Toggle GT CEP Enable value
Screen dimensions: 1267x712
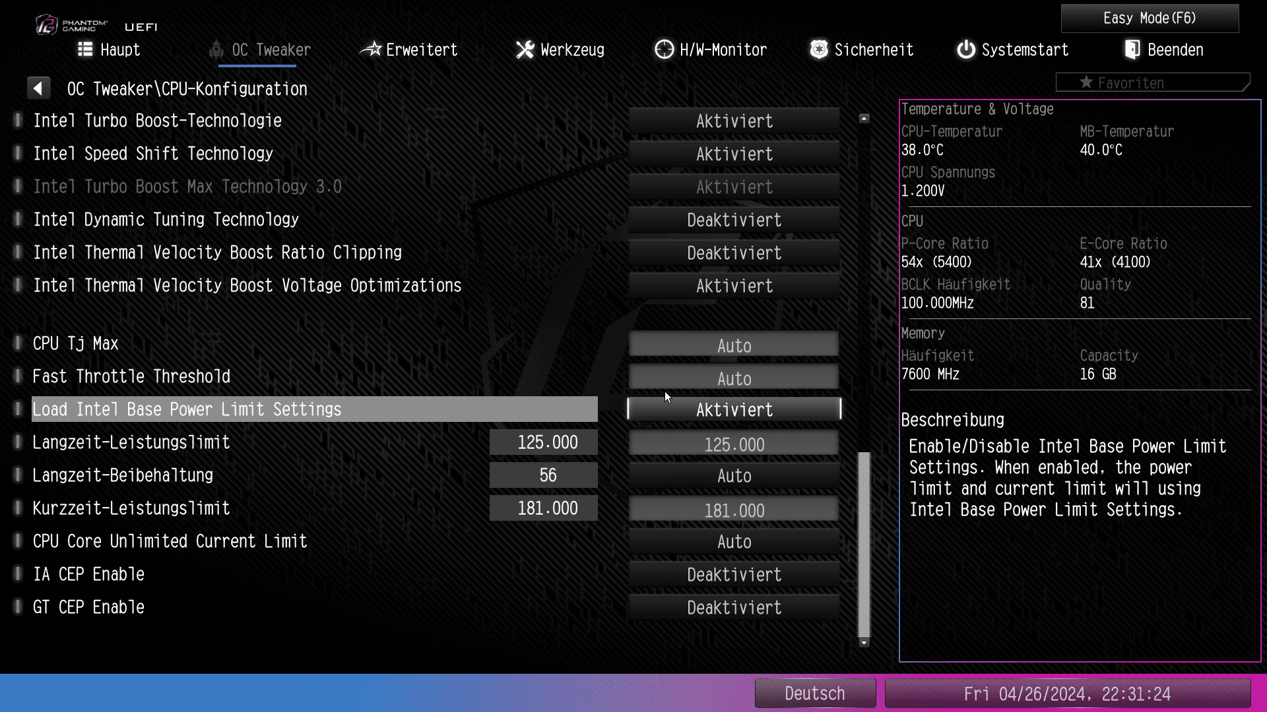[x=734, y=608]
